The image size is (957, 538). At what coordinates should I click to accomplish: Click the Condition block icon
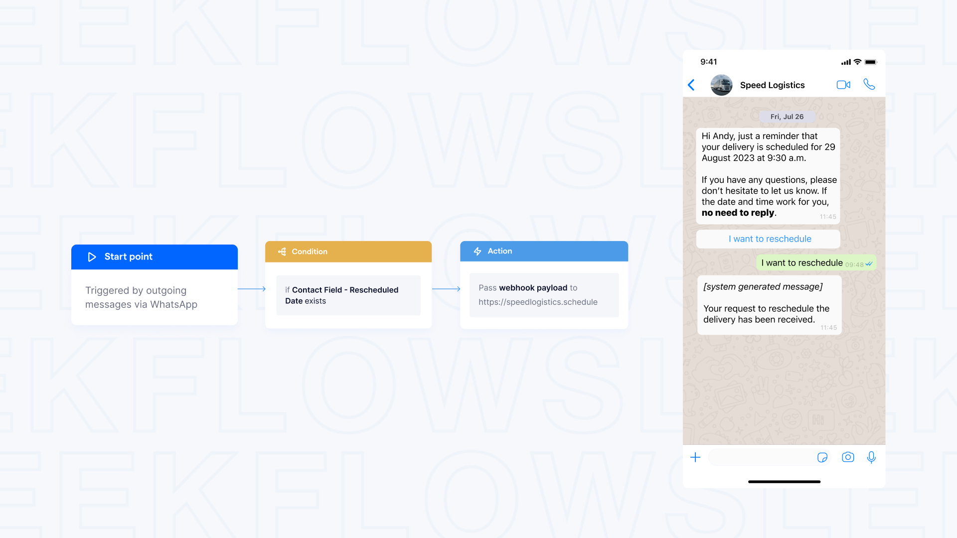point(282,250)
